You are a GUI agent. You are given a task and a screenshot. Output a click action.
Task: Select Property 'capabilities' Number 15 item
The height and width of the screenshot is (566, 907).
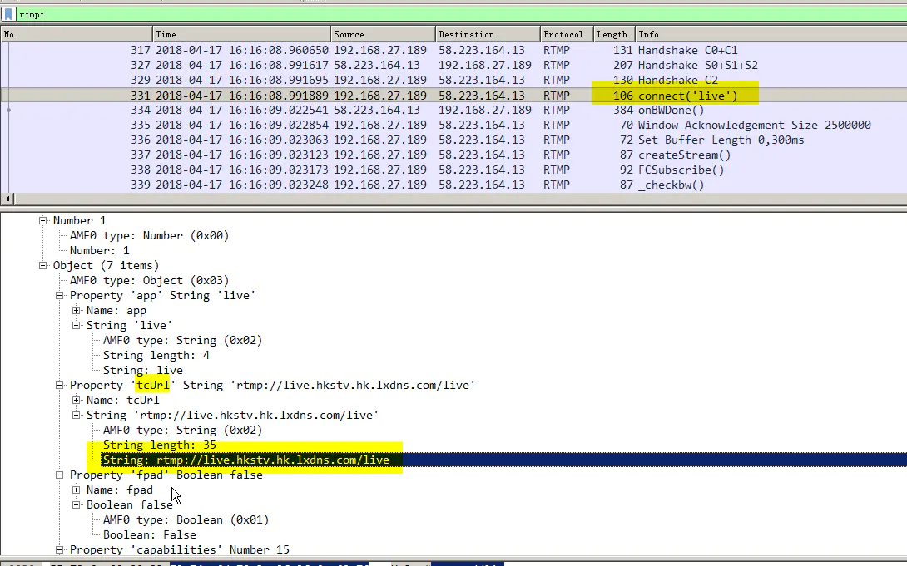tap(179, 550)
